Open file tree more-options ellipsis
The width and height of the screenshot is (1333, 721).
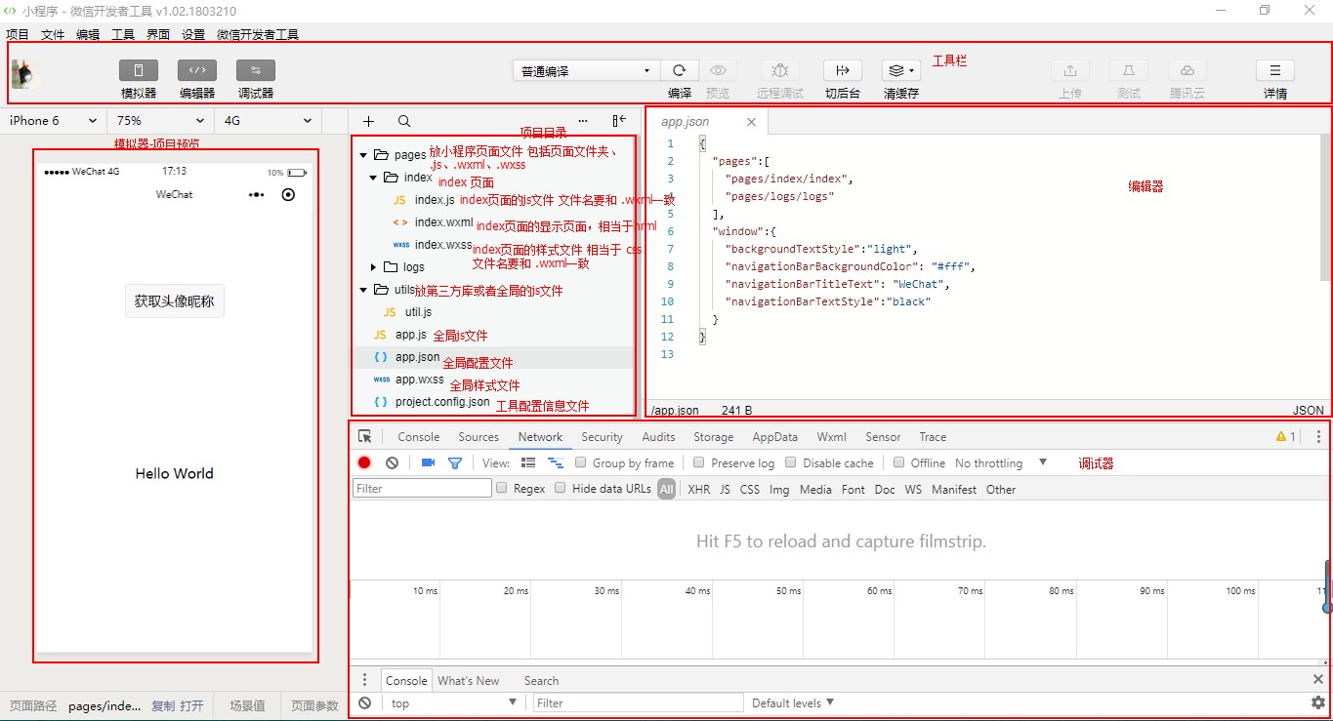click(583, 121)
